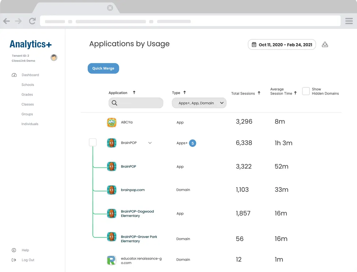Click total sessions value 6,338
The image size is (357, 272).
click(x=244, y=143)
